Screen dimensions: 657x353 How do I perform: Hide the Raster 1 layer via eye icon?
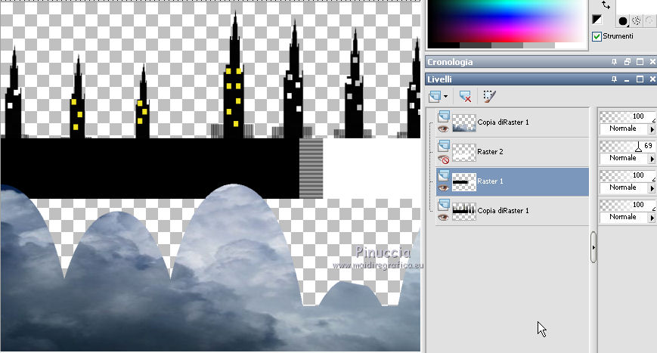click(x=443, y=188)
